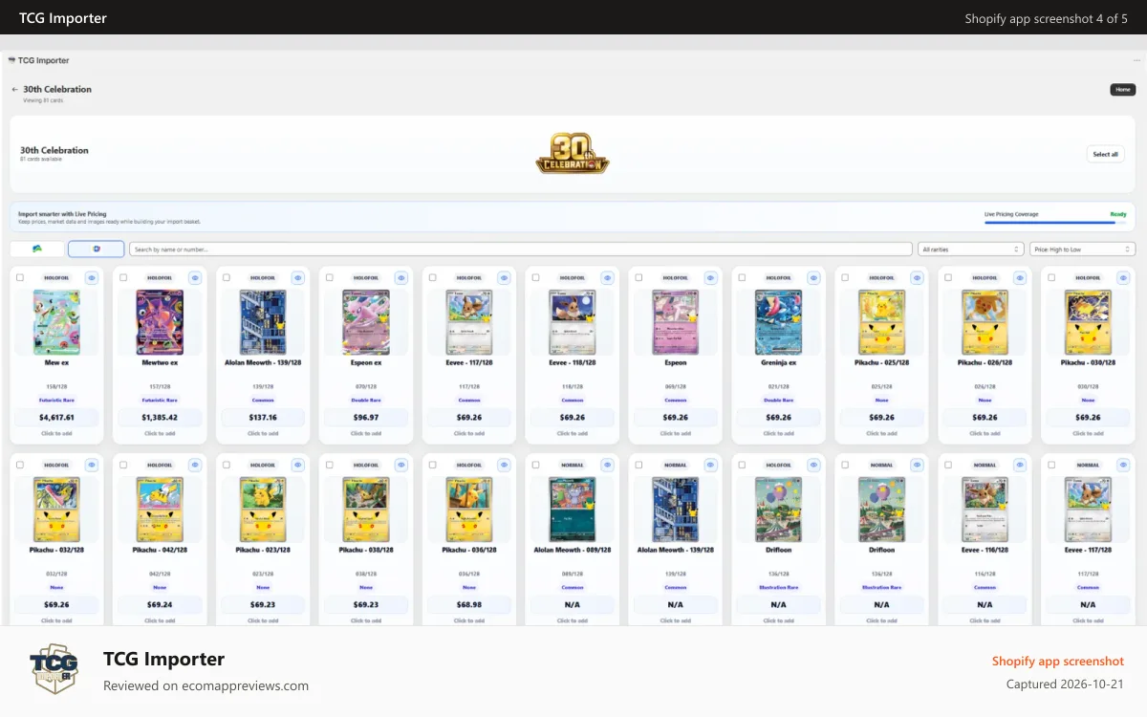Open the Mew ex card image

(56, 323)
